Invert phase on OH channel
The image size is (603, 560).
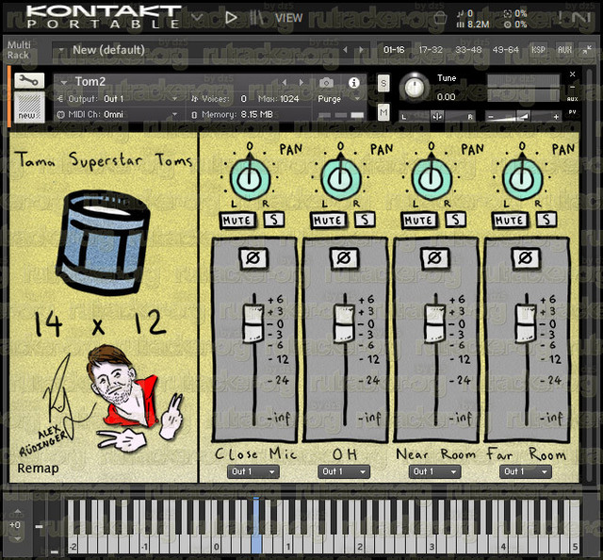pyautogui.click(x=344, y=258)
